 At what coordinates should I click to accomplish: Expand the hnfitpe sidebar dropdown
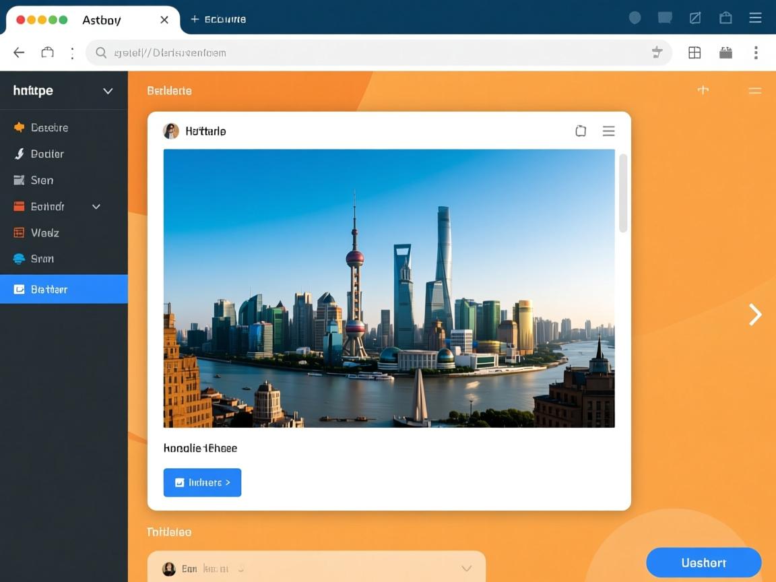pos(108,91)
